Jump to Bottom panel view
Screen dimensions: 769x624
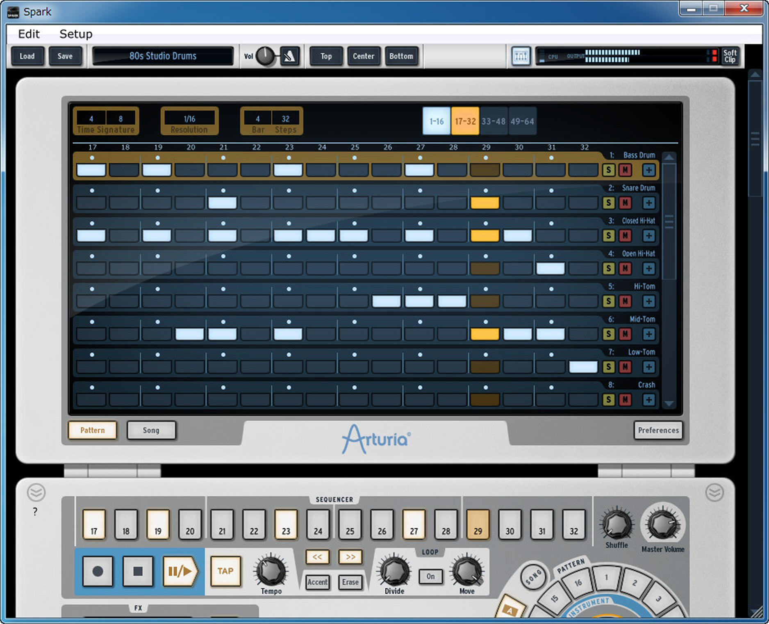pos(401,56)
